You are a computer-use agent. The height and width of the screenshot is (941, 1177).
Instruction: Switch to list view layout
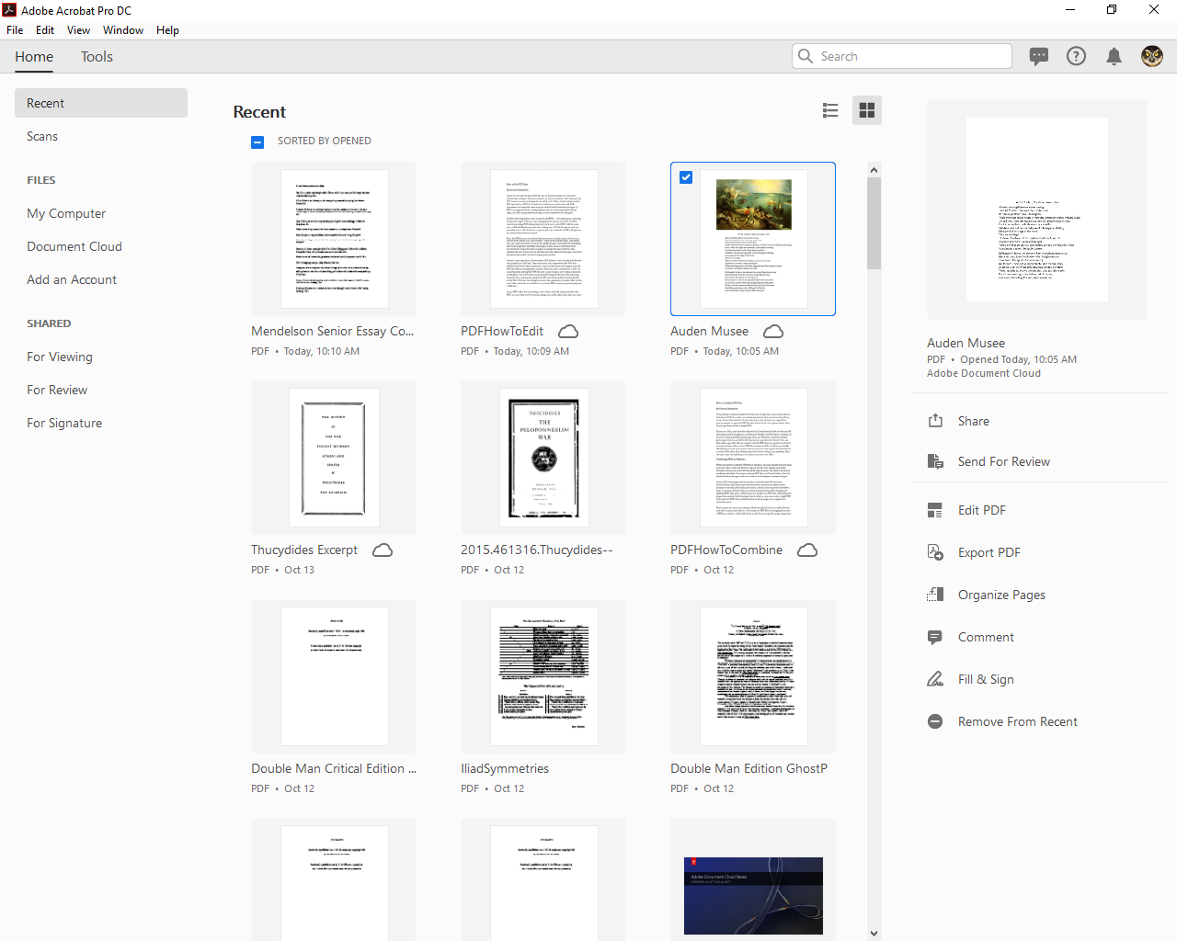(830, 111)
